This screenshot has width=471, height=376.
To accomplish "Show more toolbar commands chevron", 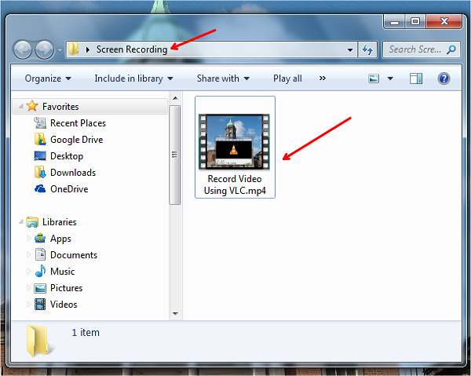I will (323, 78).
